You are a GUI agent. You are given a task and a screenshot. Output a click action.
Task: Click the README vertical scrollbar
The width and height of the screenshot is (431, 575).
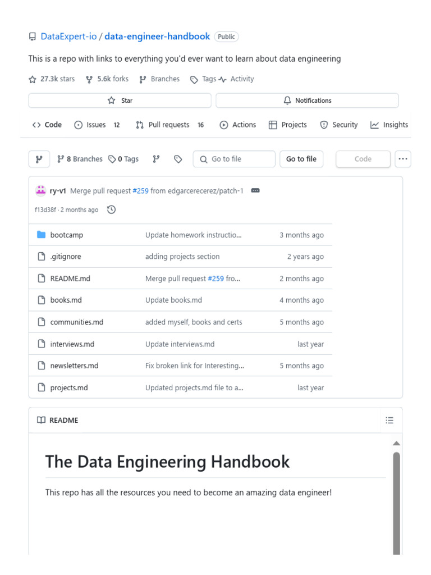(397, 500)
